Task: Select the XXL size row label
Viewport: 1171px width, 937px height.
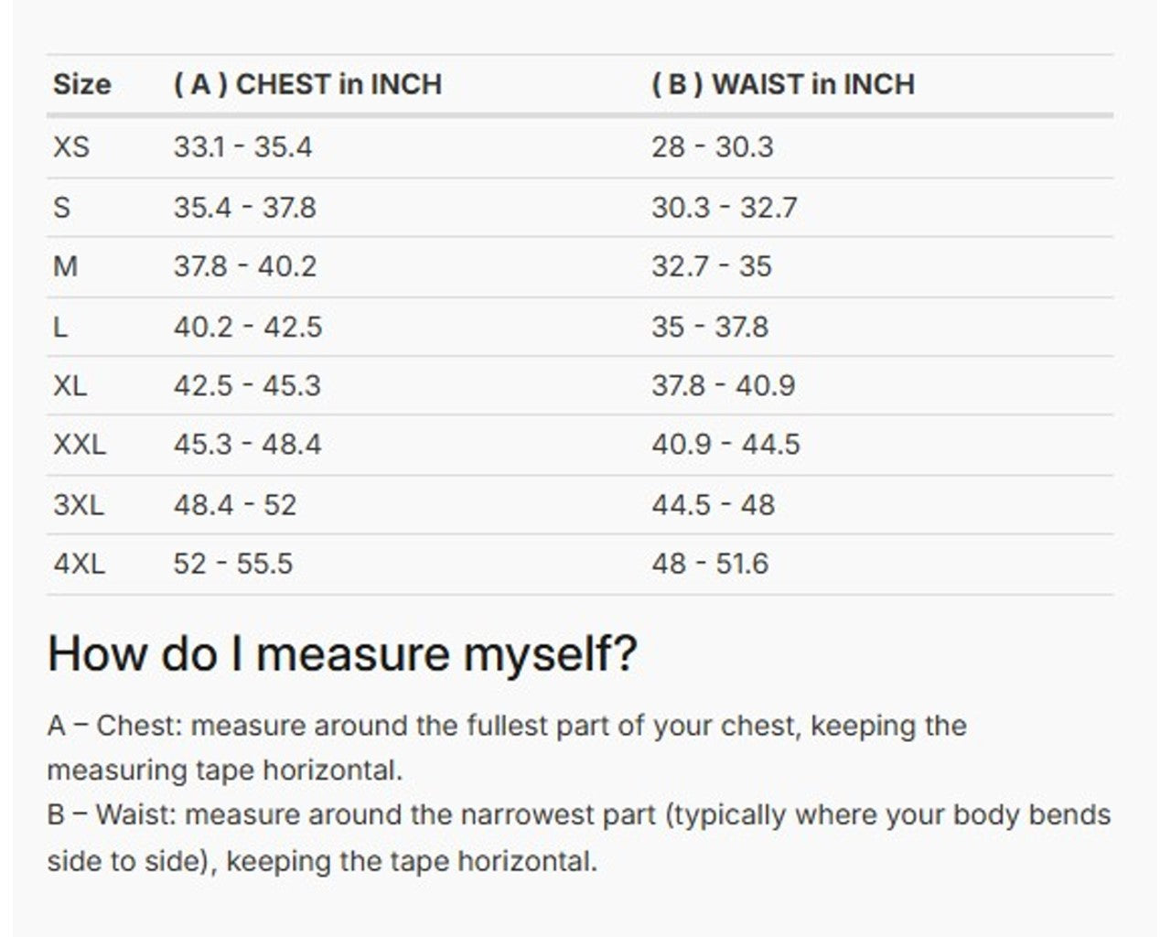Action: tap(80, 445)
